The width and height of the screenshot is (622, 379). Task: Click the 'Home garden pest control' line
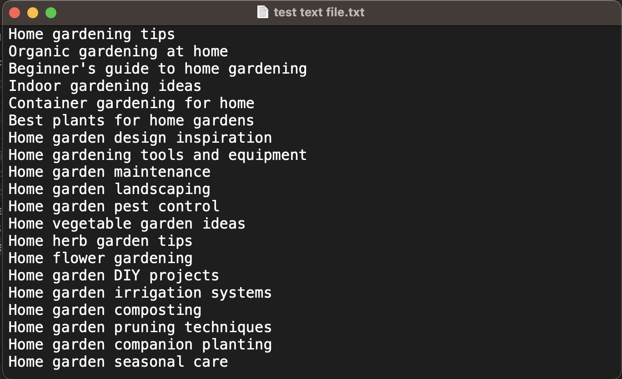coord(114,207)
